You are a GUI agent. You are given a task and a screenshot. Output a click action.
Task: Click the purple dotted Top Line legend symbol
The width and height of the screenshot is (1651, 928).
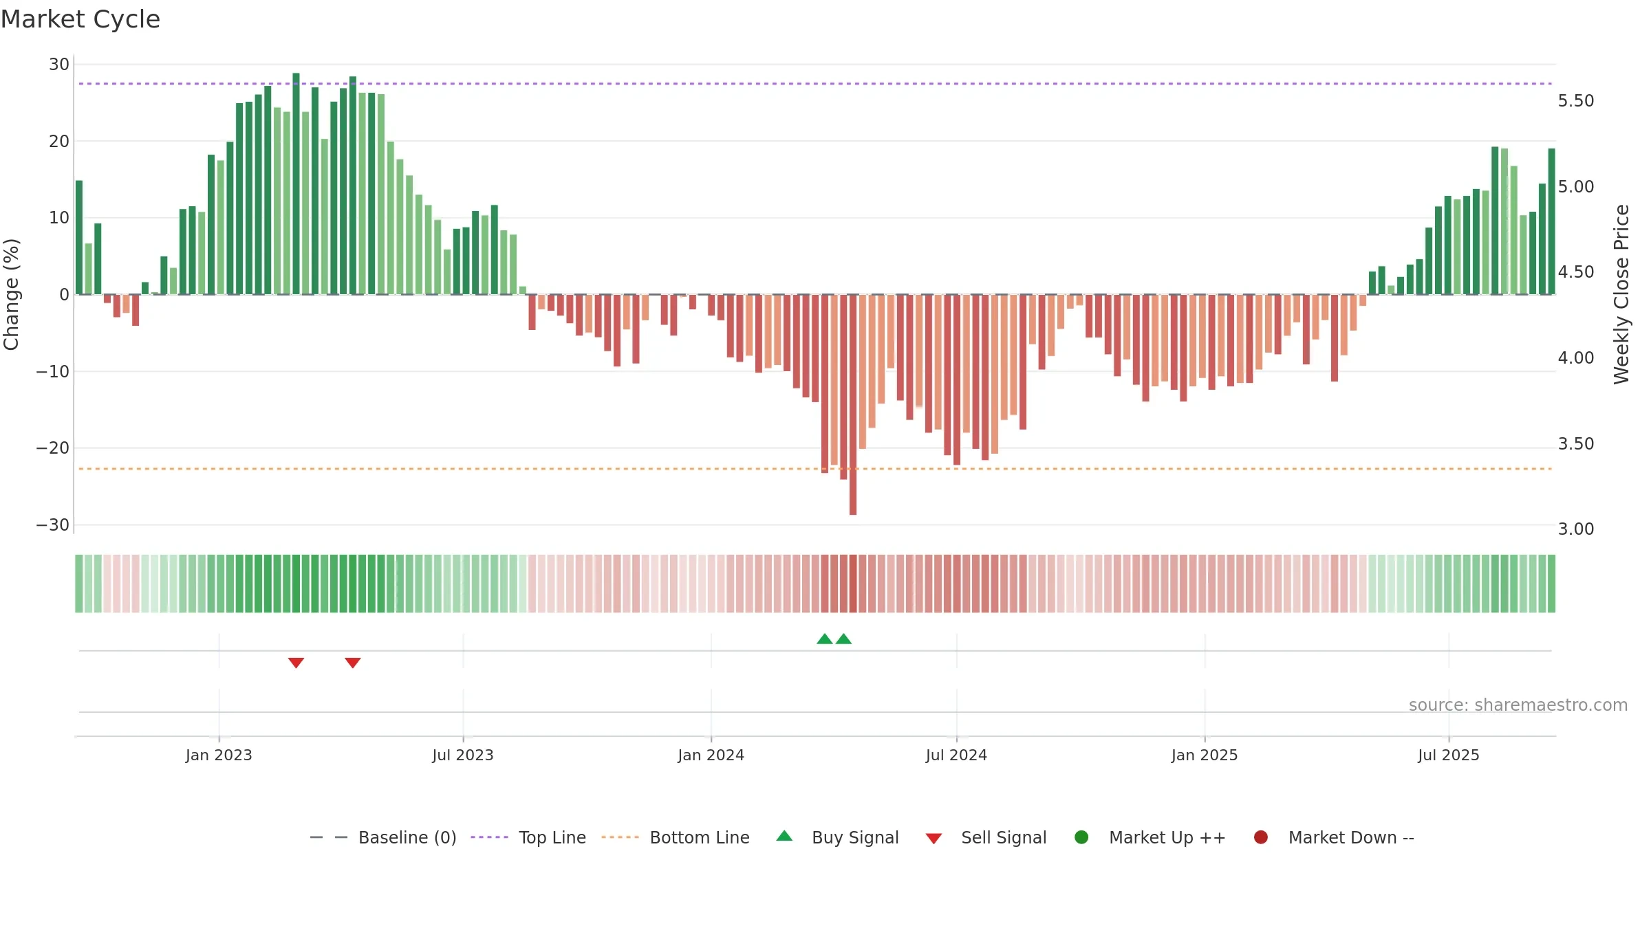(489, 837)
